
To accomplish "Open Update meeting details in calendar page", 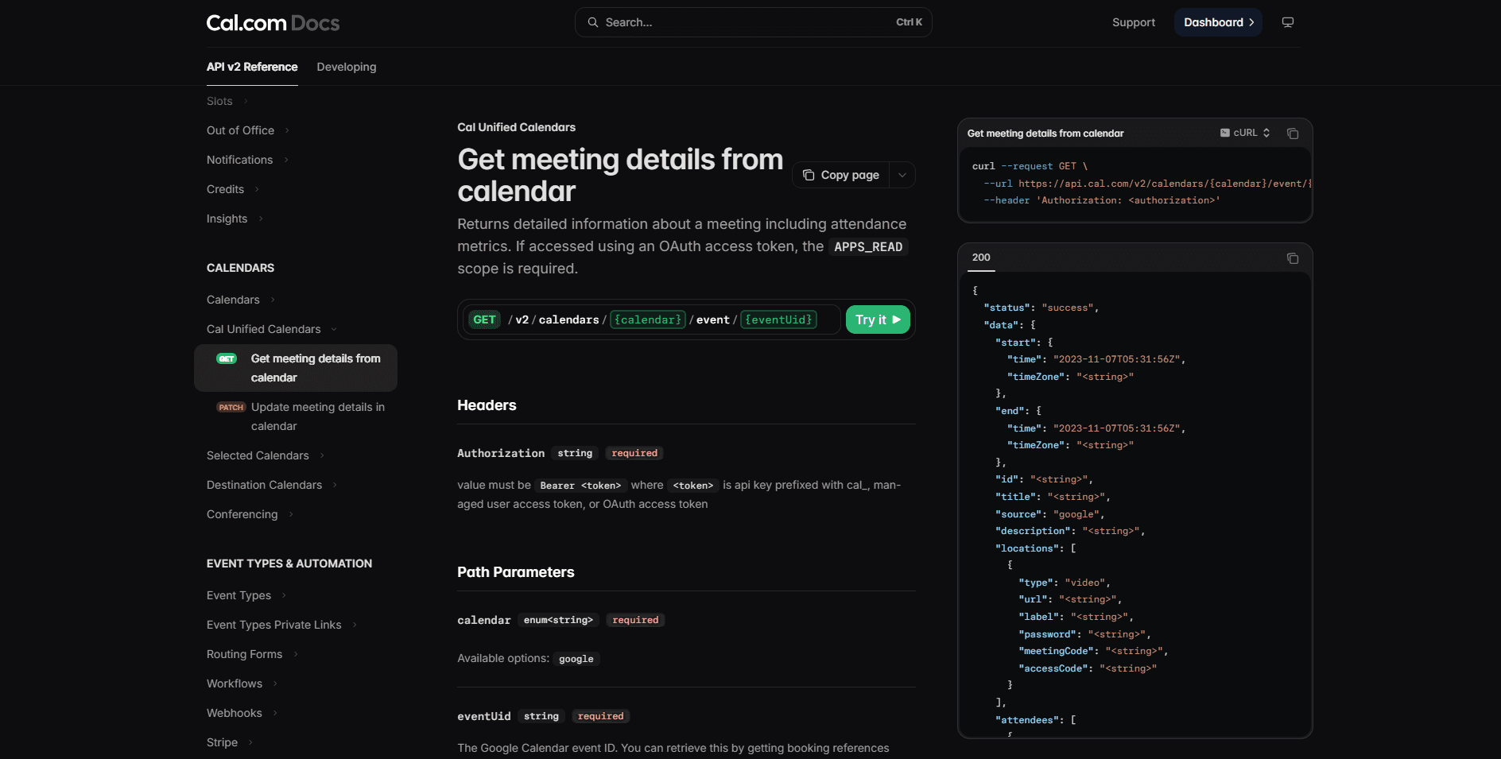I will 296,416.
